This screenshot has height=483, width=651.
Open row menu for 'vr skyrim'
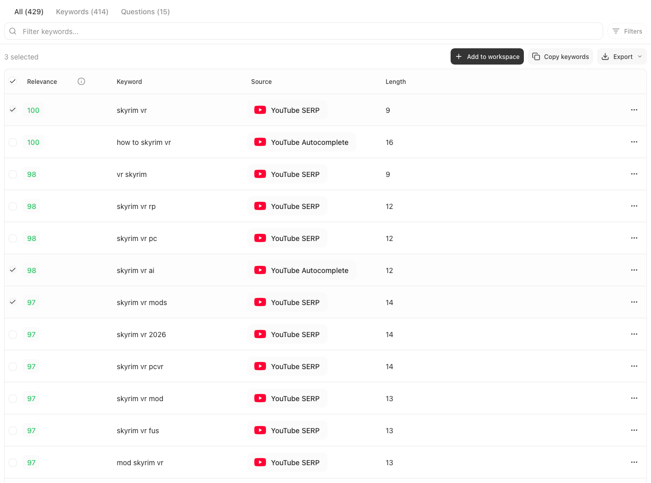pyautogui.click(x=634, y=174)
